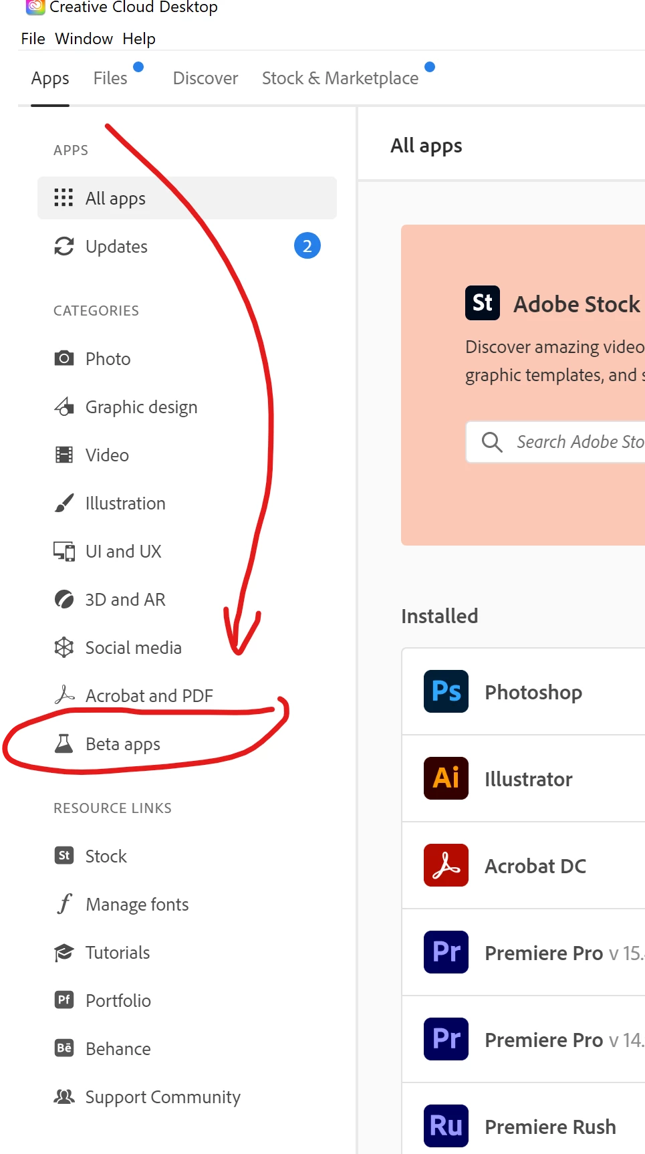Click the Video filmstrip icon

(63, 455)
